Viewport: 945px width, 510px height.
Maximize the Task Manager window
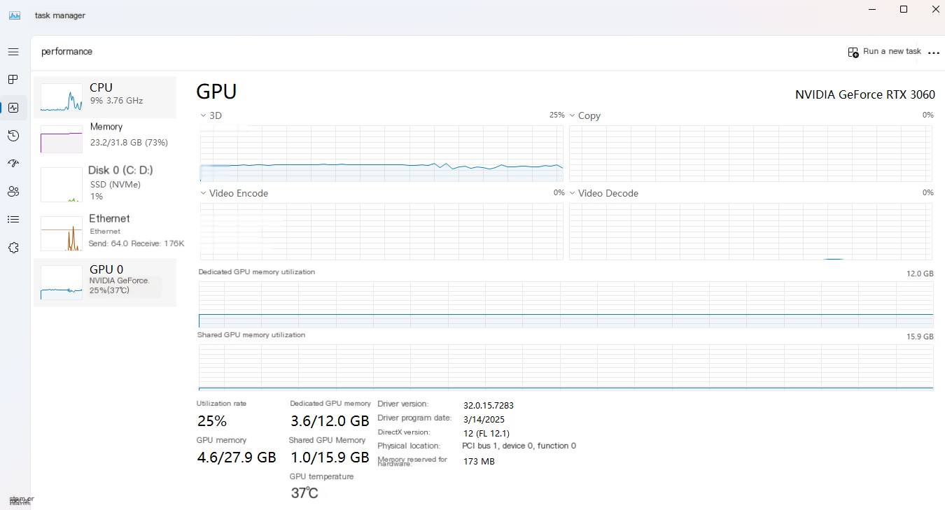tap(904, 10)
